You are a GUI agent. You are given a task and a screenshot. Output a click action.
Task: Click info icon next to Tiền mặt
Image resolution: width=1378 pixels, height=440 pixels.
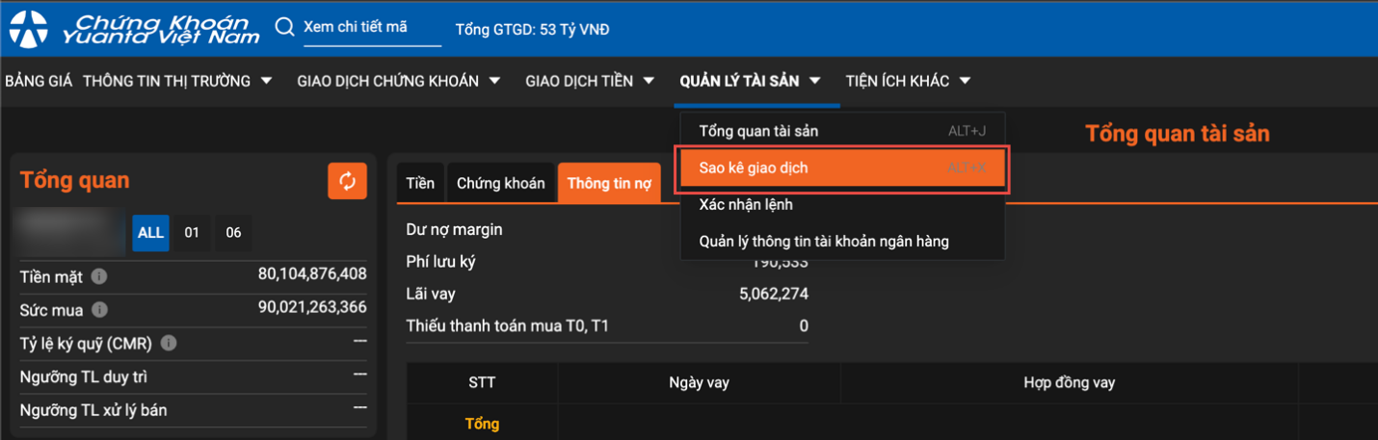point(99,277)
